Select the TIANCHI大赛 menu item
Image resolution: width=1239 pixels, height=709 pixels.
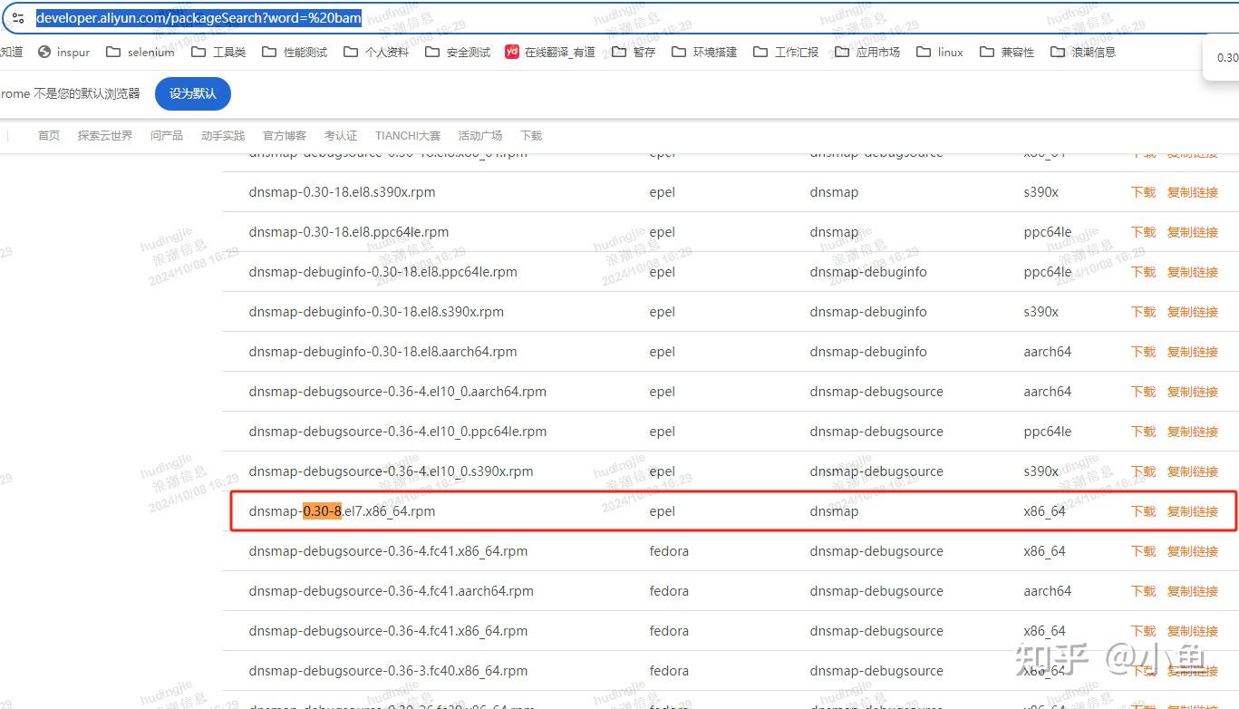[408, 135]
